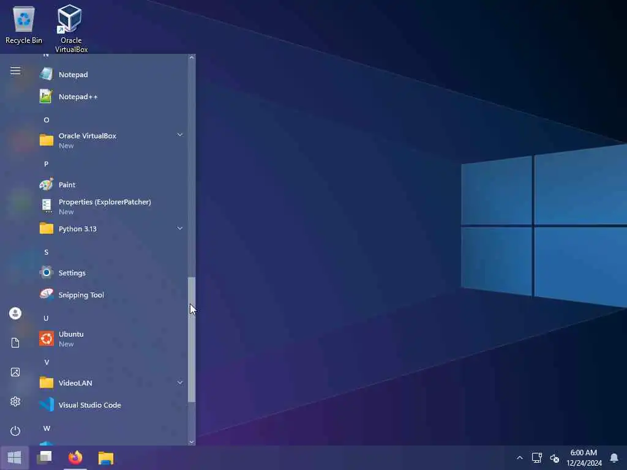Click the app list scrollbar thumb
Image resolution: width=627 pixels, height=470 pixels.
click(192, 339)
